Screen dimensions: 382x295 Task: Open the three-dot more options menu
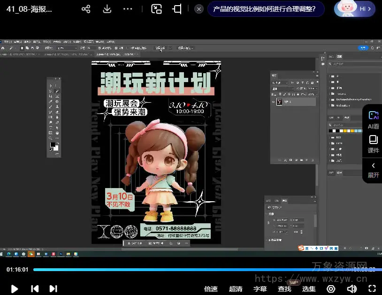[x=128, y=9]
